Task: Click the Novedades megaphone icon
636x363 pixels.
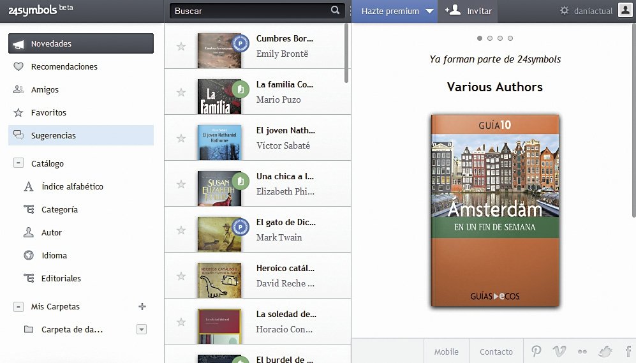Action: [18, 44]
